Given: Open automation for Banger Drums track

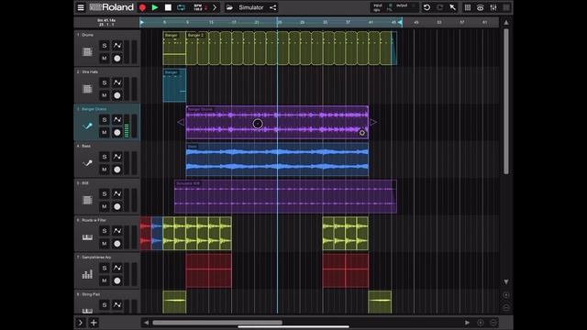Looking at the screenshot, I should [x=117, y=120].
